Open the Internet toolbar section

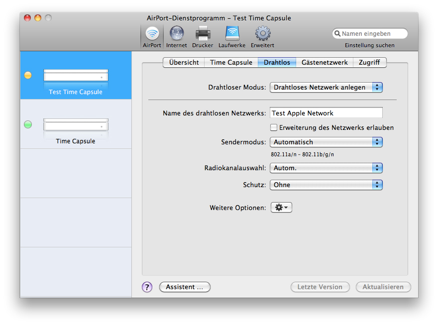(177, 37)
